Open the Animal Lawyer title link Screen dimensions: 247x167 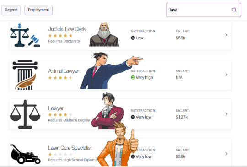(64, 71)
